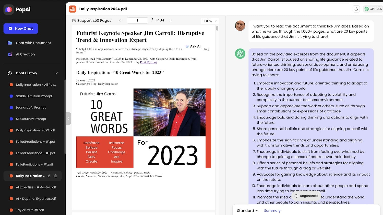The width and height of the screenshot is (383, 215).
Task: Select the Summary option
Action: [x=272, y=211]
